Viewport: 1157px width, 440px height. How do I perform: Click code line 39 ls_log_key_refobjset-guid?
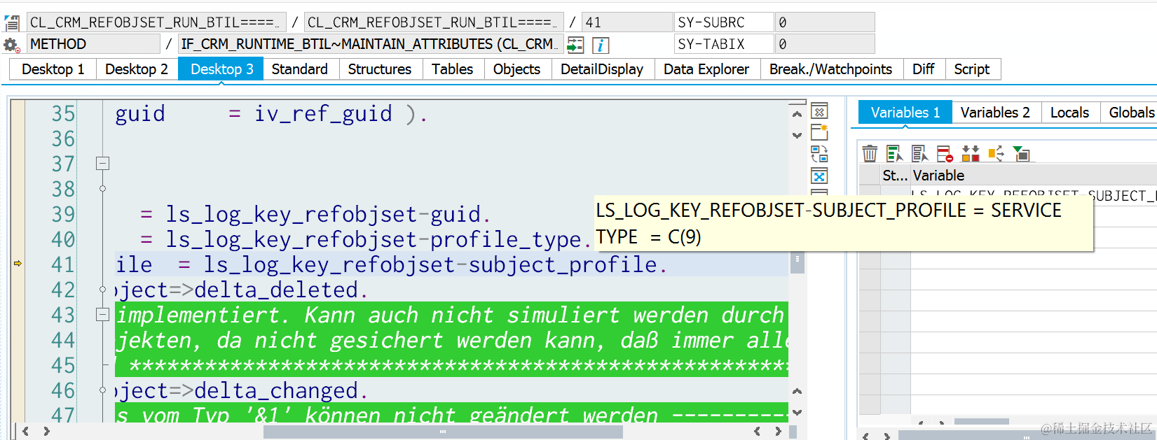[315, 214]
